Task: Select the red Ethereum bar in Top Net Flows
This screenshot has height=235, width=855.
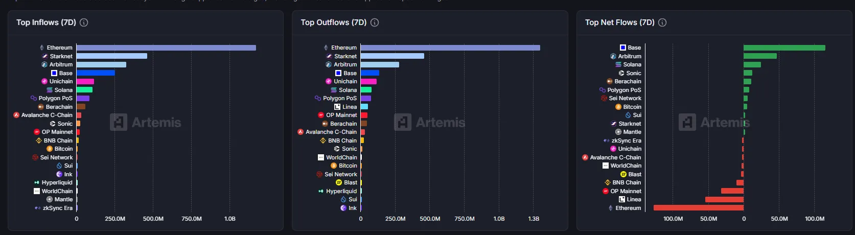Action: (x=698, y=208)
